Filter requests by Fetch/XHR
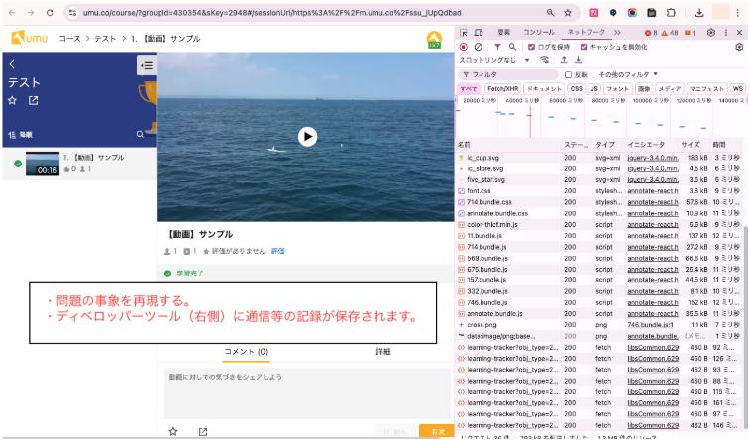The image size is (749, 440). tap(503, 88)
